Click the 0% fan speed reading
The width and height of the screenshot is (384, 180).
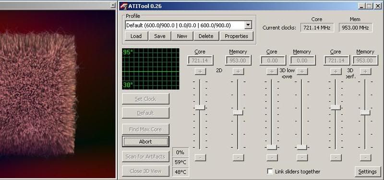(x=180, y=152)
